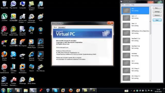The height and width of the screenshot is (93, 165).
Task: Open the Recycle Bin desktop icon
Action: 4,5
